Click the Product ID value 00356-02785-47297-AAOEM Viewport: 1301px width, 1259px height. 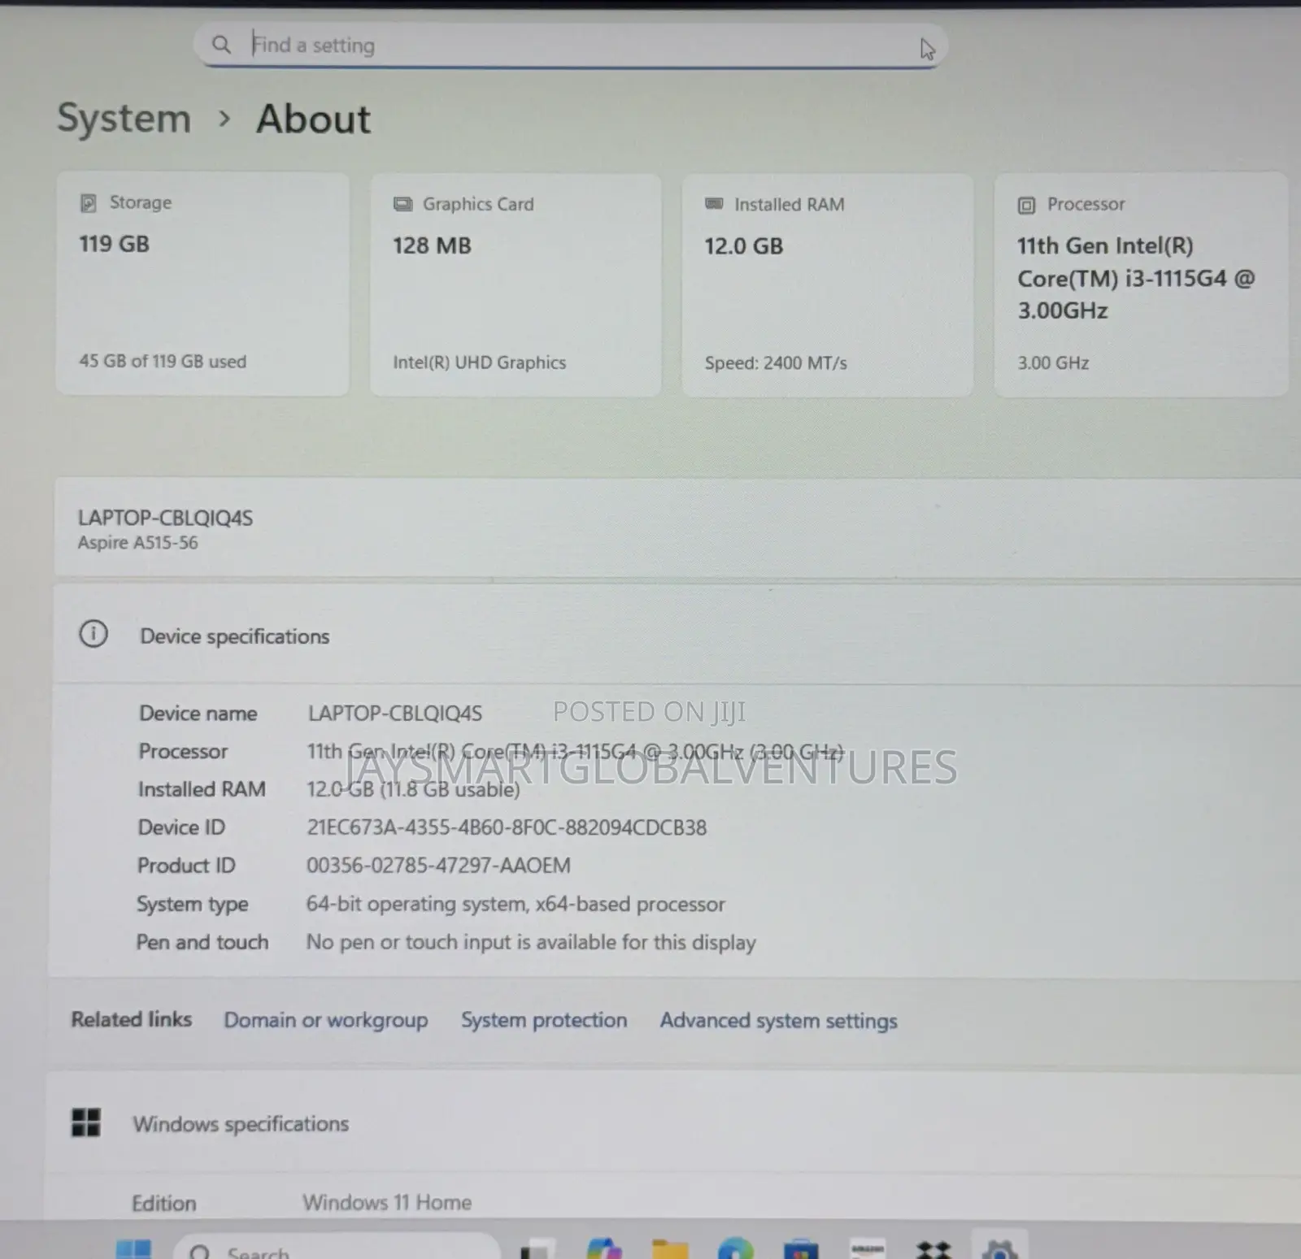click(x=438, y=866)
